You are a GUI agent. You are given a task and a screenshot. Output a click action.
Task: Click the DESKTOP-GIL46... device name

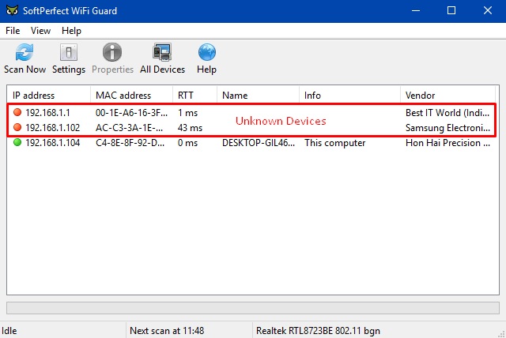click(259, 143)
